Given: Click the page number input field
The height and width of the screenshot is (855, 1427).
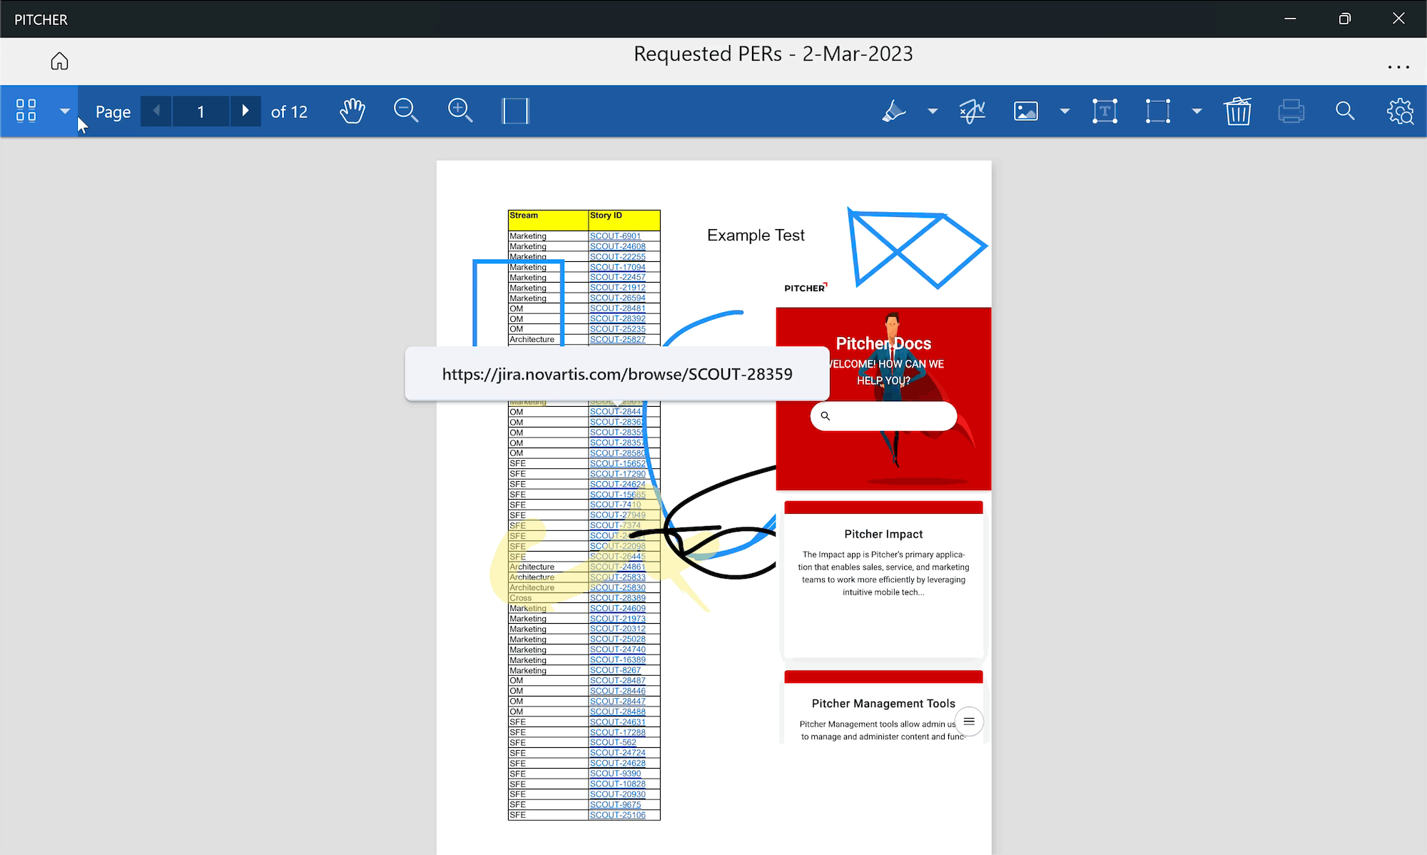Looking at the screenshot, I should tap(200, 111).
